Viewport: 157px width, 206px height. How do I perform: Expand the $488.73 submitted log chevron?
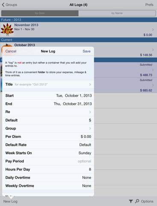click(153, 70)
